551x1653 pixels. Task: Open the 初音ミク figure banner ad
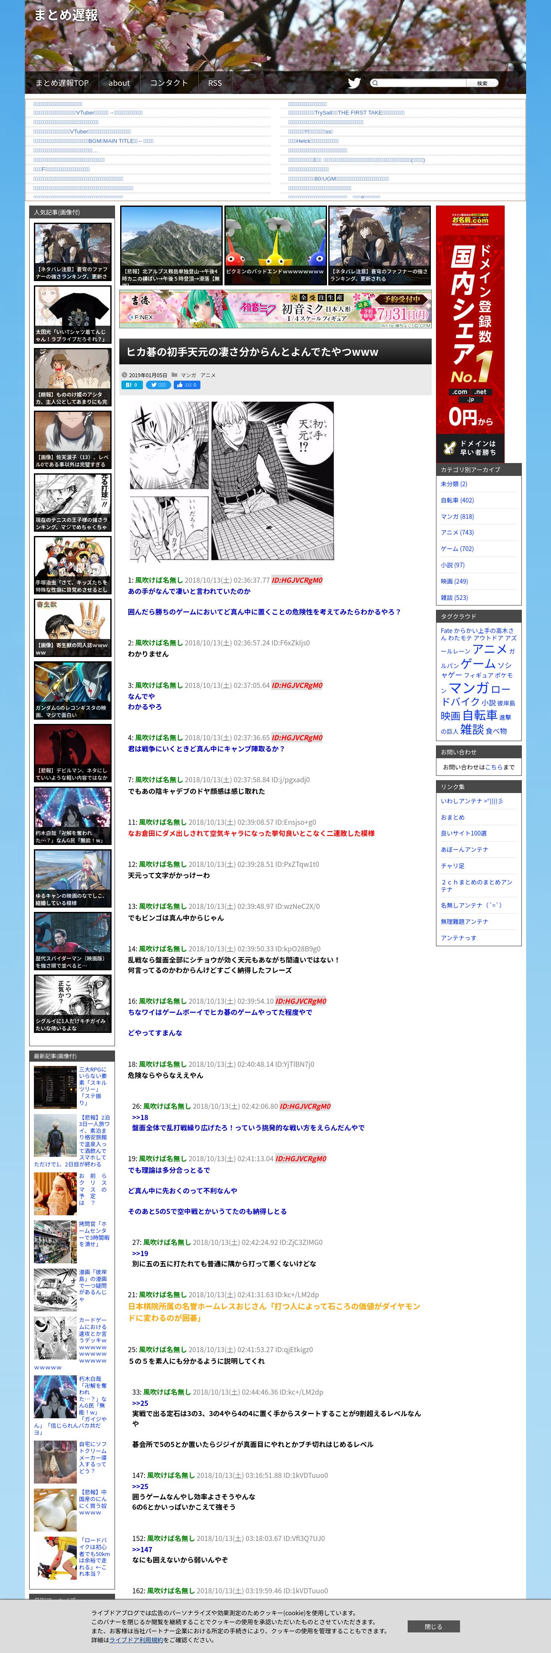(275, 309)
